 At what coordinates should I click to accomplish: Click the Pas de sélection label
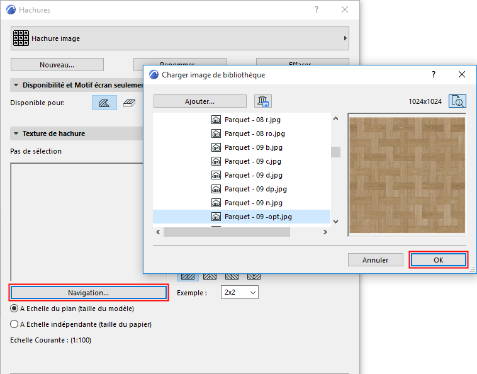36,151
